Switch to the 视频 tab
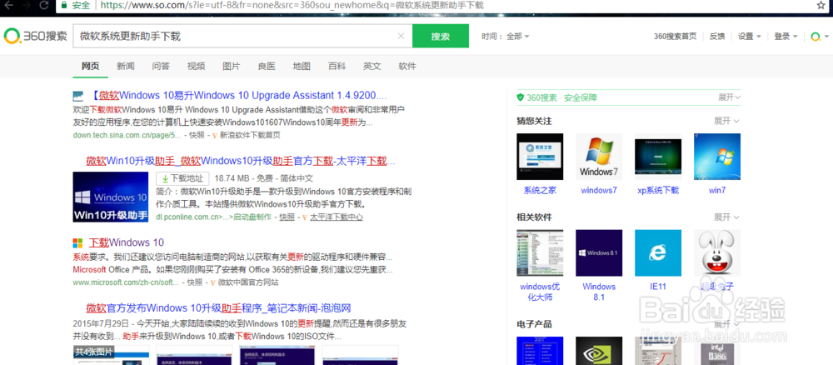The height and width of the screenshot is (365, 833). coord(196,67)
